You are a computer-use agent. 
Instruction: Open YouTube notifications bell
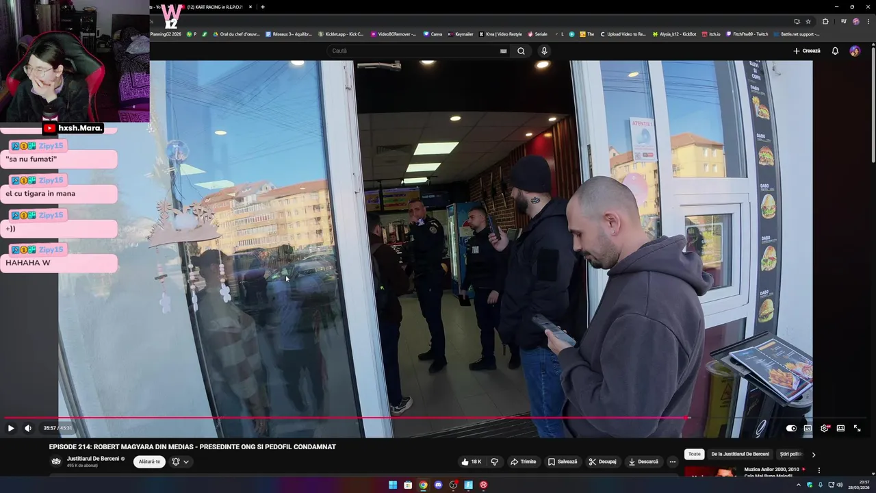click(835, 51)
